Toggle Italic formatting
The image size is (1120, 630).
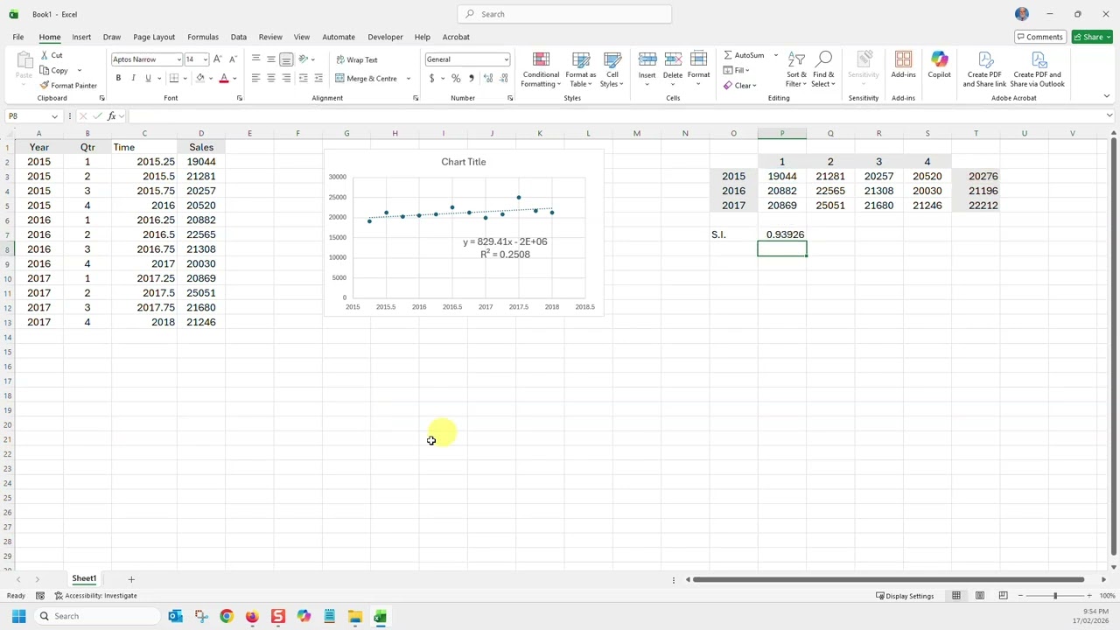tap(133, 79)
